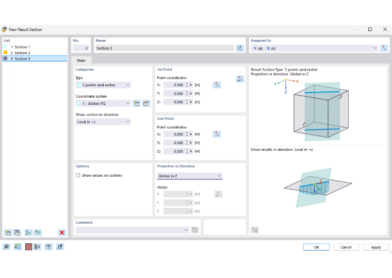Screen dimensions: 392x278
Task: Create a new coordinate system
Action: click(137, 103)
